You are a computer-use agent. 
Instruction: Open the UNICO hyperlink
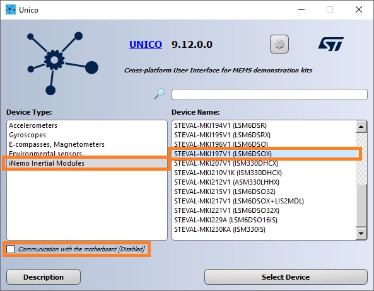coord(146,45)
